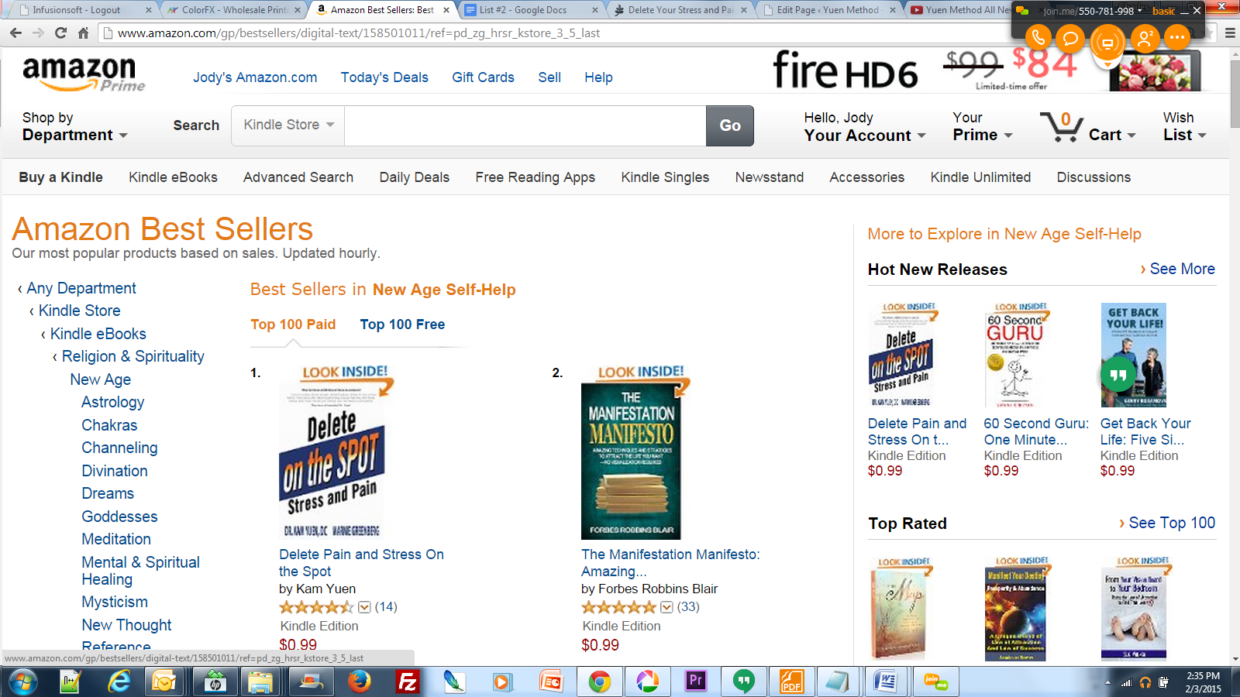
Task: Open the Chrome hamburger menu
Action: (x=1230, y=33)
